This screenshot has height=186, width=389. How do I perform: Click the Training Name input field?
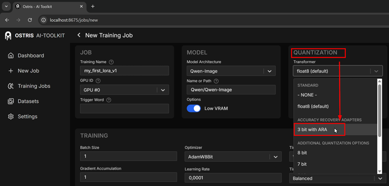point(124,71)
